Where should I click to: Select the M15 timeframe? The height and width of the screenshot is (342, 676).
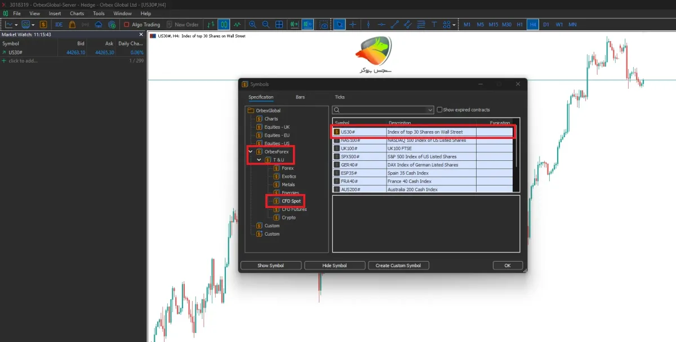tap(493, 25)
